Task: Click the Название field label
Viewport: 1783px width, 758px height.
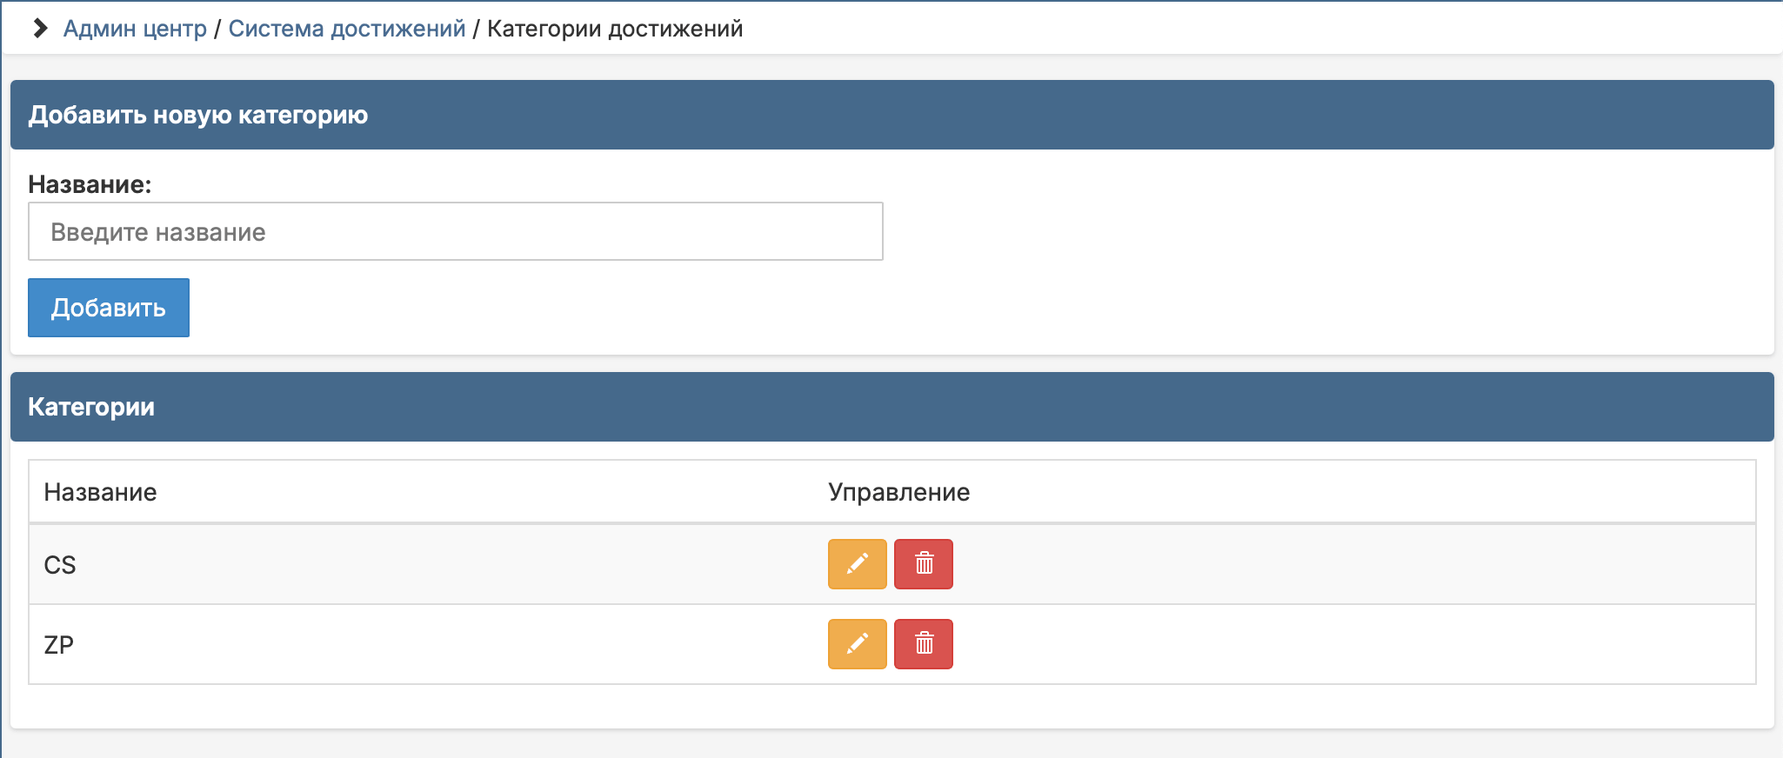Action: [90, 183]
